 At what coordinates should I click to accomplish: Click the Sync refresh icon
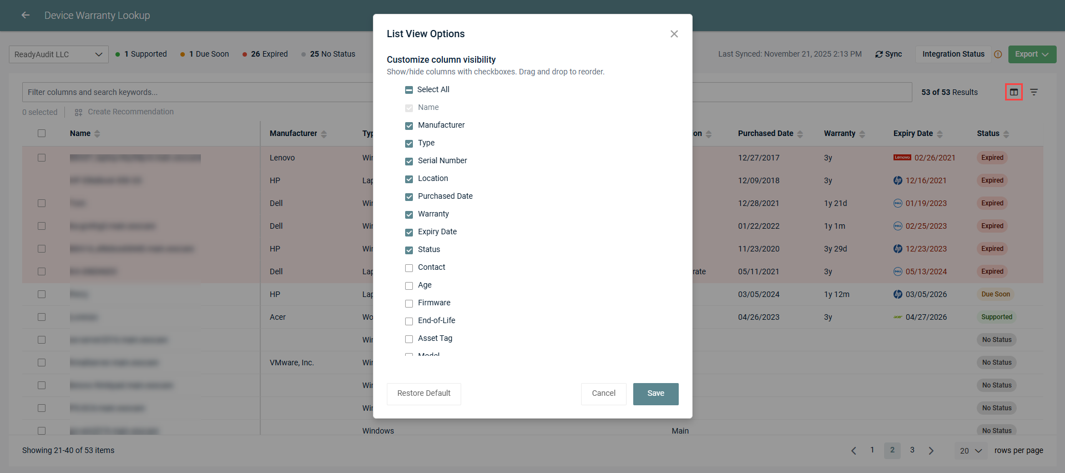pos(879,54)
